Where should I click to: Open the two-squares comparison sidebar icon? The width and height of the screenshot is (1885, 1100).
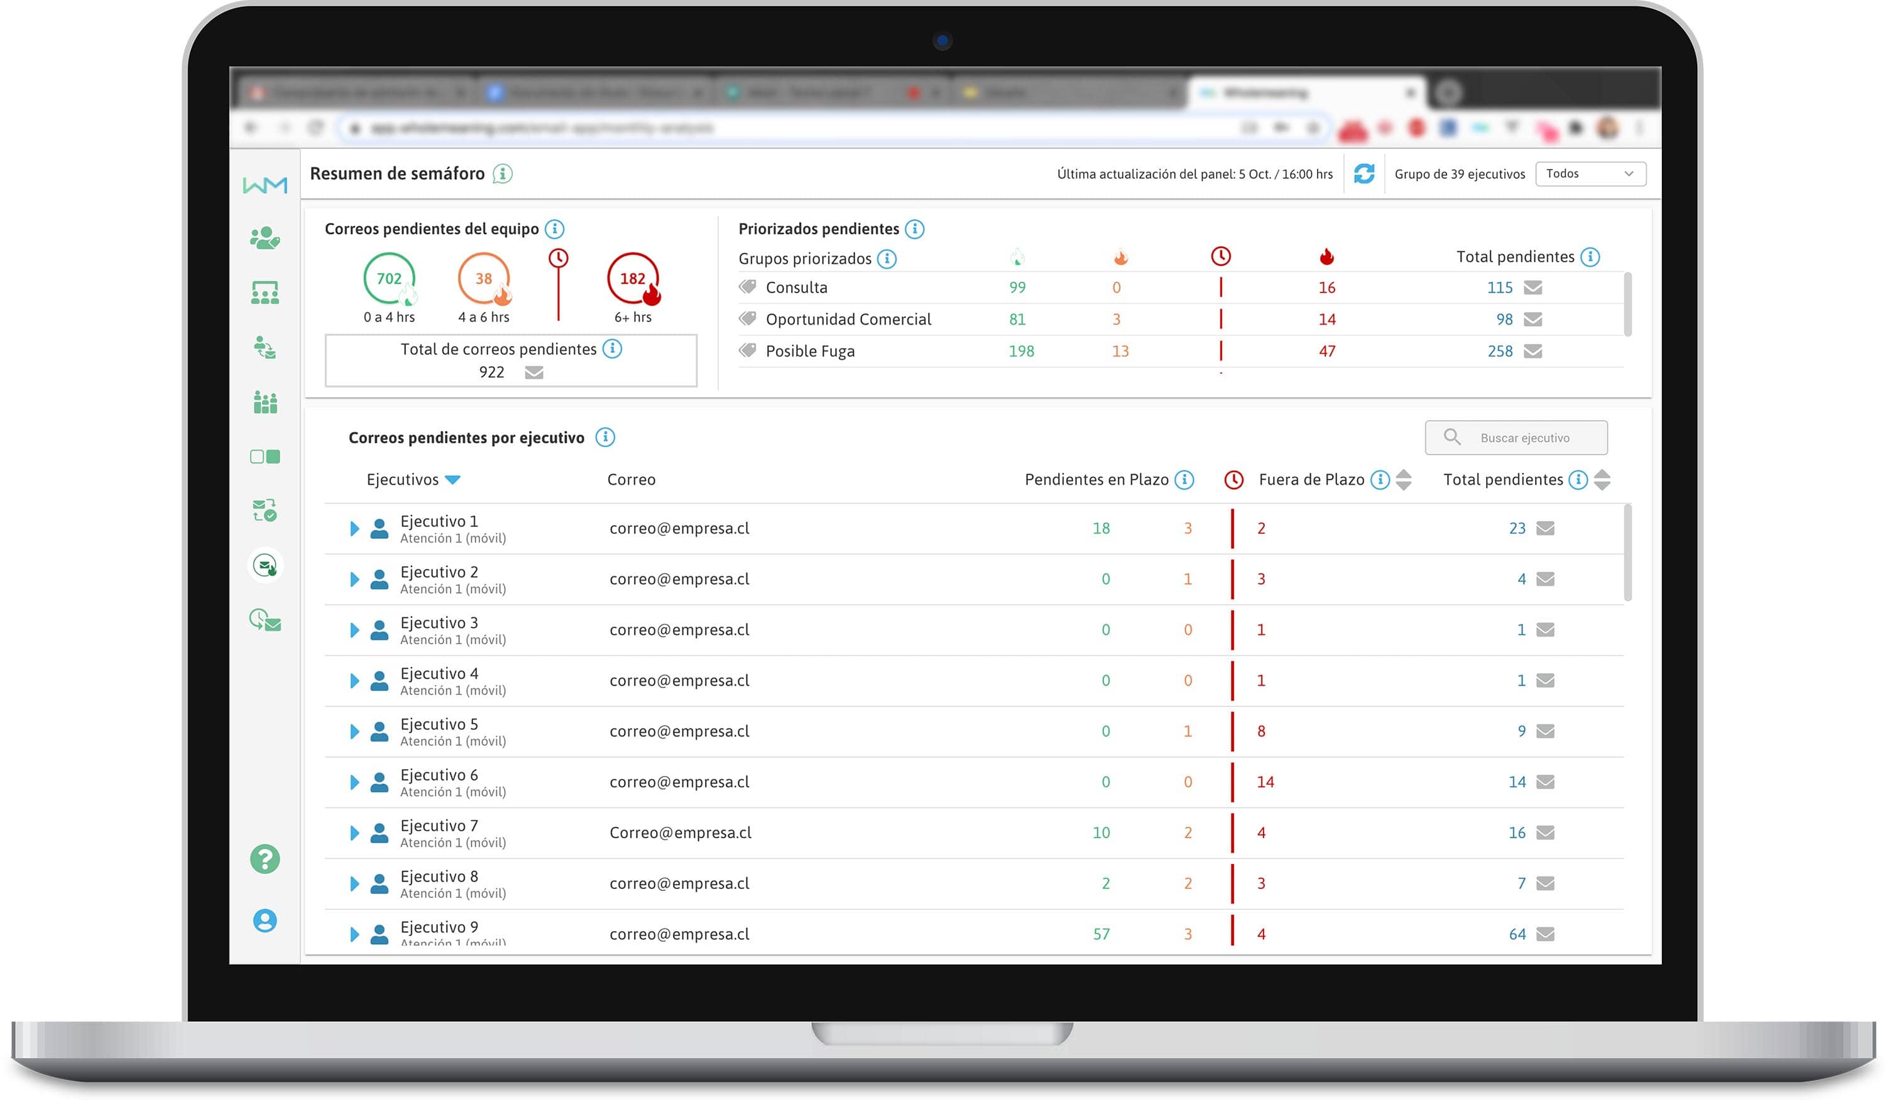point(265,456)
